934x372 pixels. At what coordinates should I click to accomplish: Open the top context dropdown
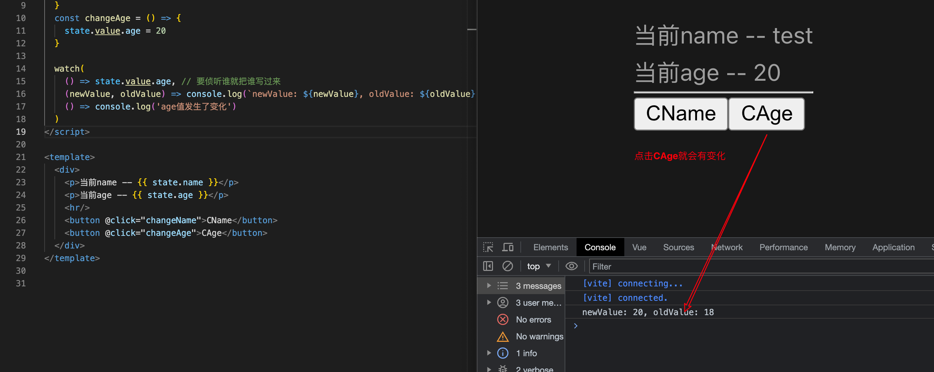539,266
